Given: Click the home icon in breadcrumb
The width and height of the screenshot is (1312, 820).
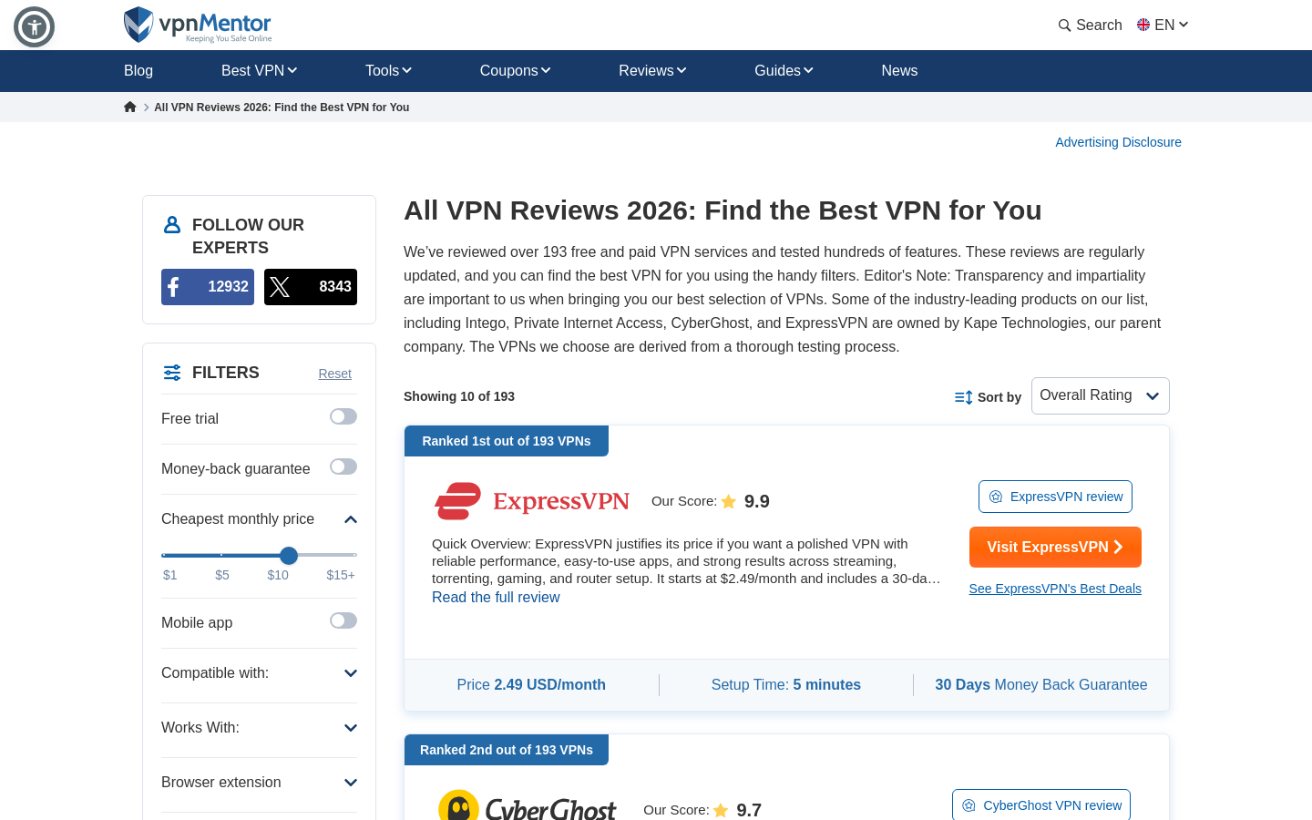Looking at the screenshot, I should click(130, 107).
